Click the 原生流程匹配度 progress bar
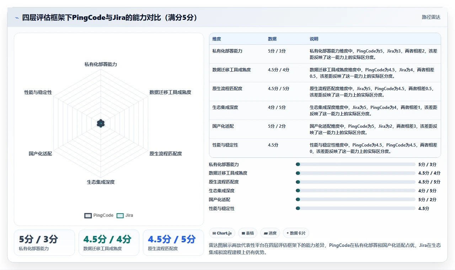Screen dimensions: 455x270 355,182
